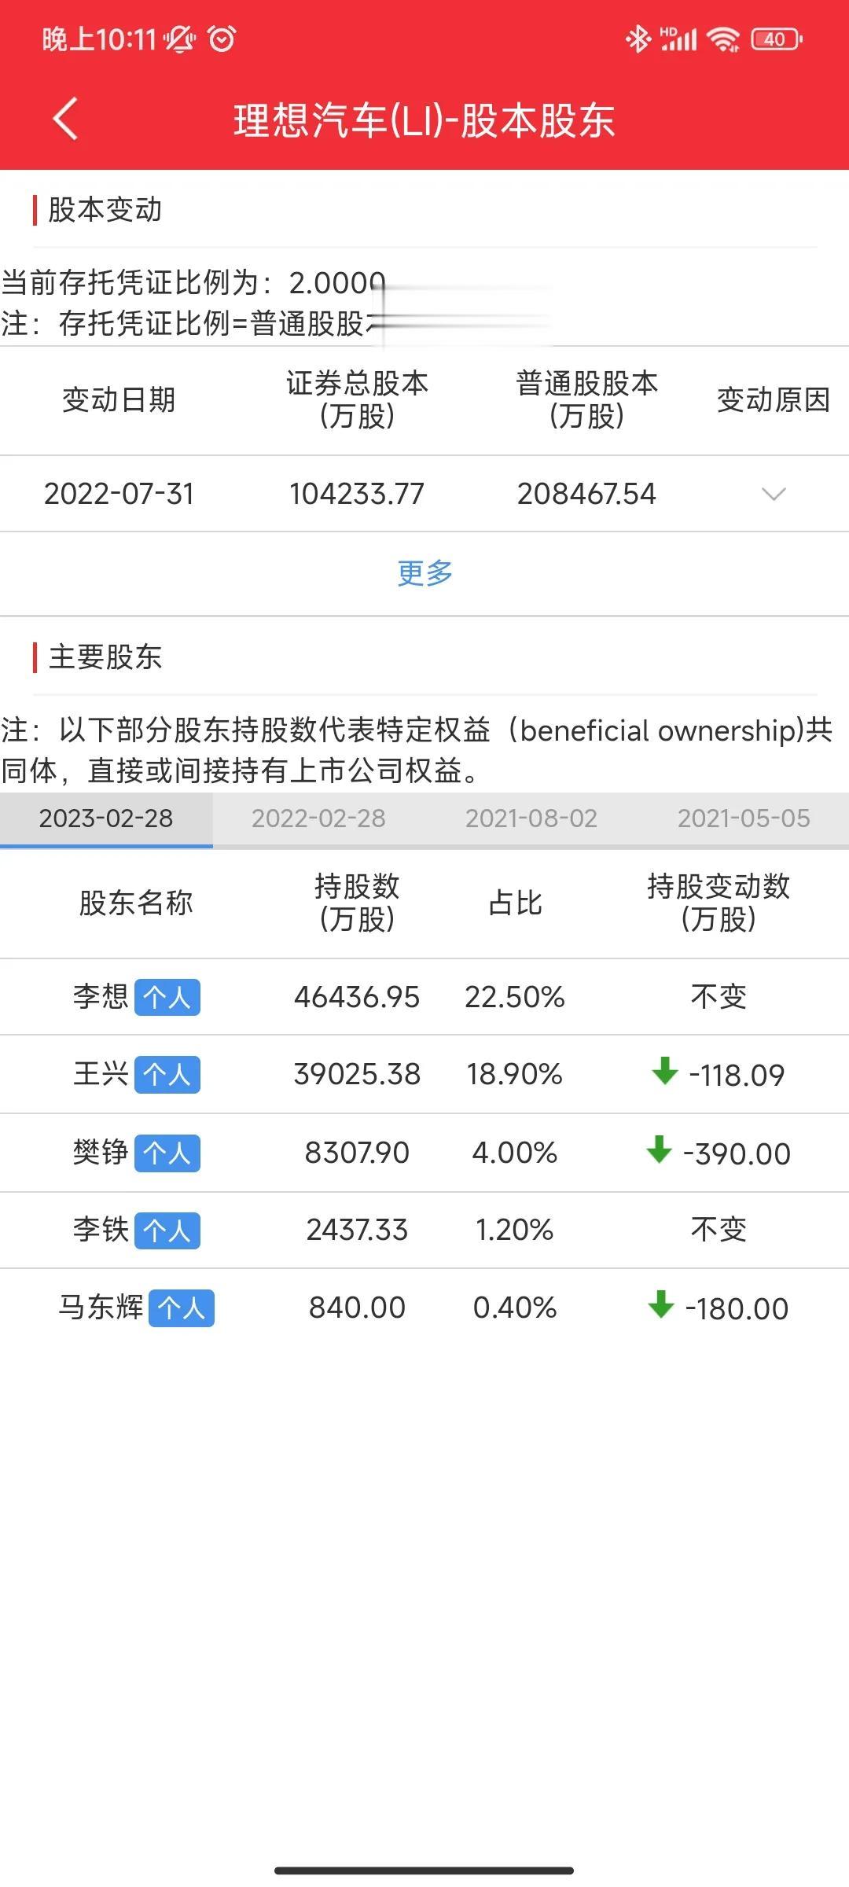Tap the 个人 tag next to 马东辉
Viewport: 849px width, 1887px height.
click(x=181, y=1308)
